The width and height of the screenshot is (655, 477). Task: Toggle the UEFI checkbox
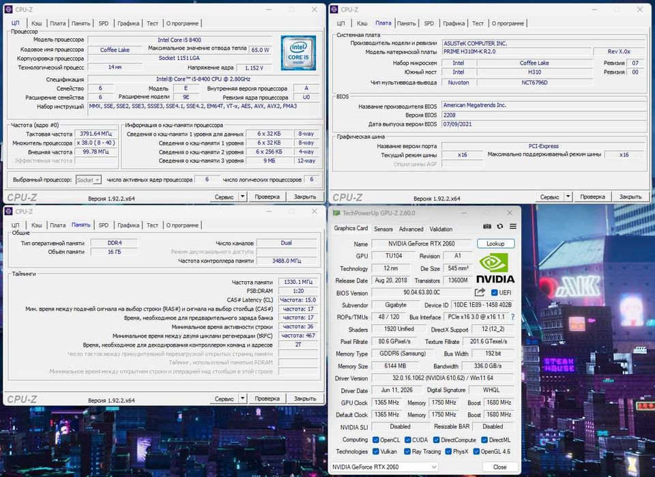494,293
